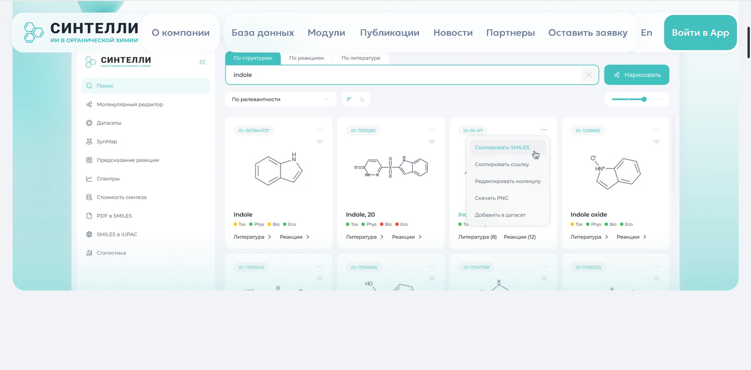The height and width of the screenshot is (370, 751).
Task: Click the page vertical scrollbar
Action: (749, 43)
